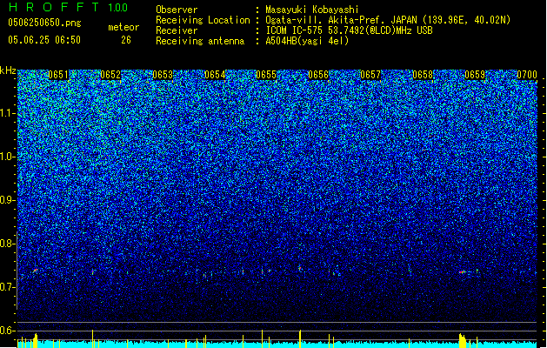Click the 1.0 kHz axis label
Screen dimensions: 547x348
(8, 157)
